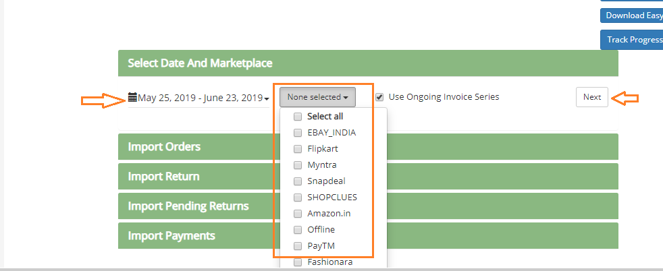Enable the PayTM marketplace option
Viewport: 663px width, 271px height.
pos(298,246)
